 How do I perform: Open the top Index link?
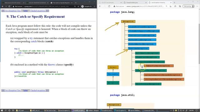point(26,11)
